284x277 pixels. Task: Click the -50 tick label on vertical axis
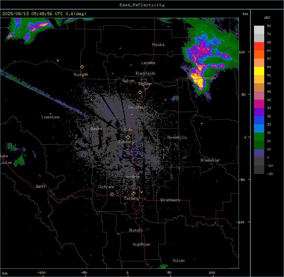point(242,180)
